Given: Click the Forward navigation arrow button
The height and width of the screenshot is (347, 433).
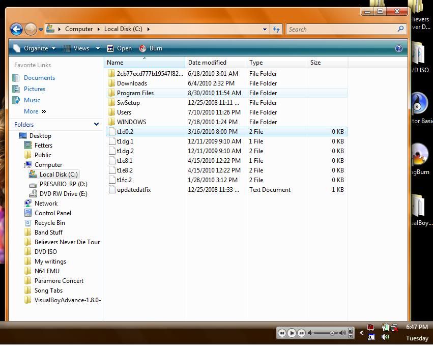Looking at the screenshot, I should (31, 29).
